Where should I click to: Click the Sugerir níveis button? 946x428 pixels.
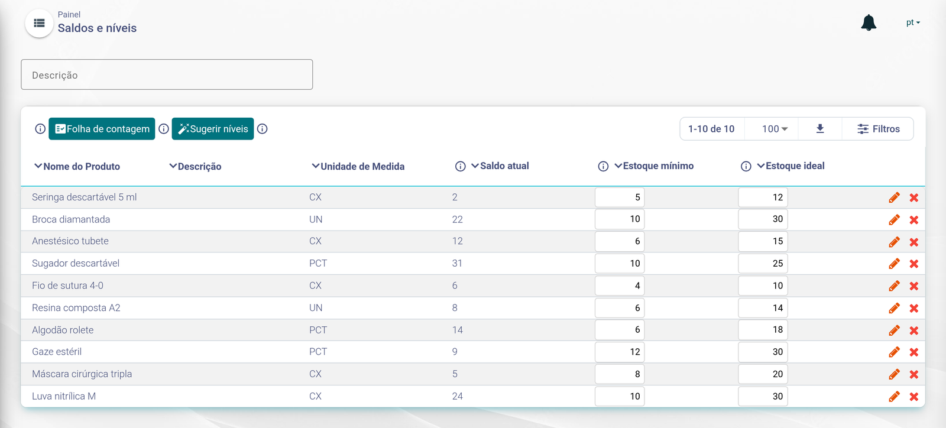pos(213,129)
